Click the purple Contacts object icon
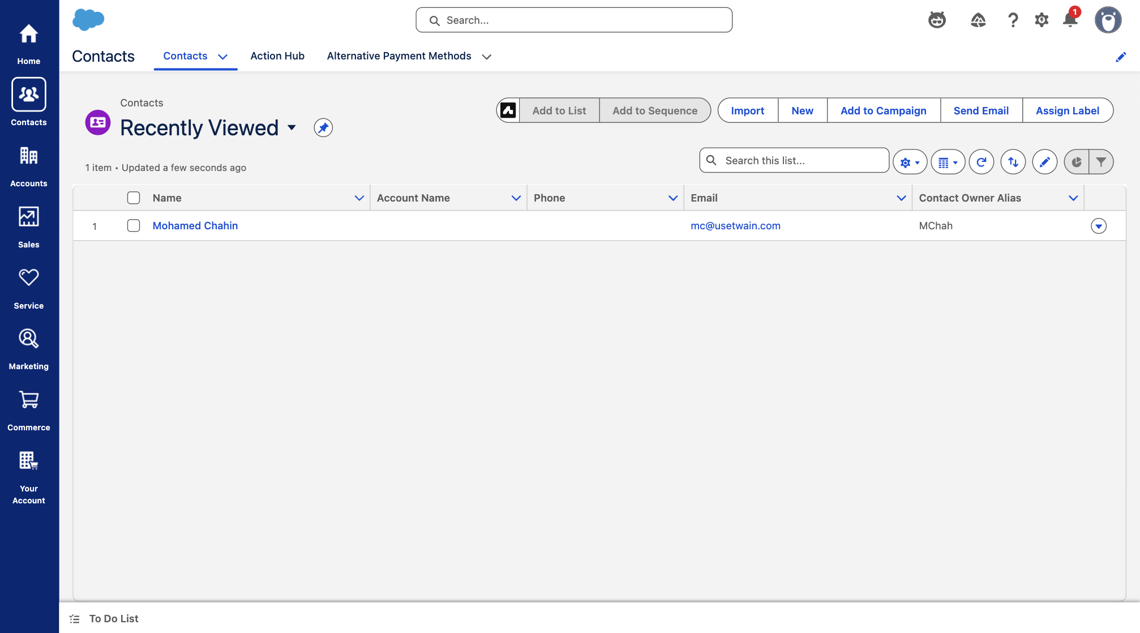Screen dimensions: 1140x633 click(98, 122)
